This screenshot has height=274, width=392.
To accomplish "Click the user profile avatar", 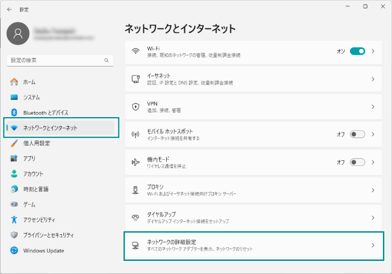I will point(18,34).
